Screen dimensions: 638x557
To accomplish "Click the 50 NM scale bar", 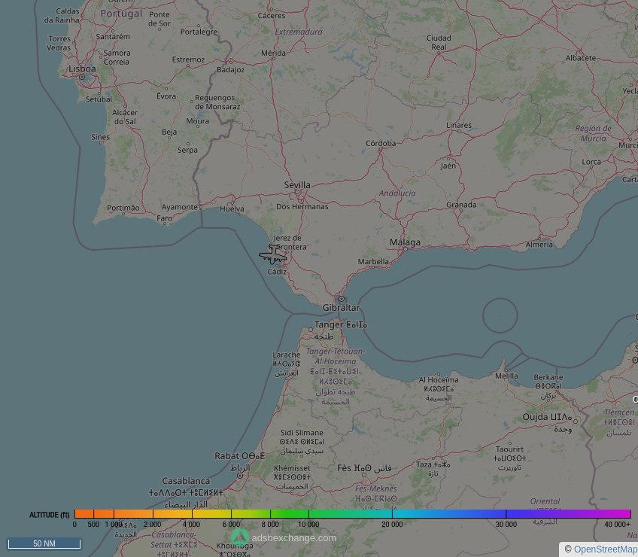I will [44, 543].
